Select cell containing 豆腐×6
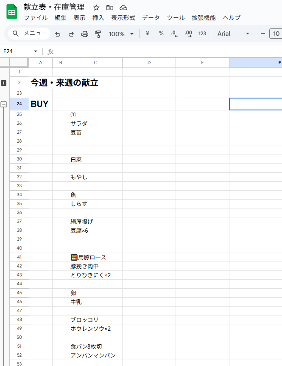The height and width of the screenshot is (366, 282). pos(95,231)
